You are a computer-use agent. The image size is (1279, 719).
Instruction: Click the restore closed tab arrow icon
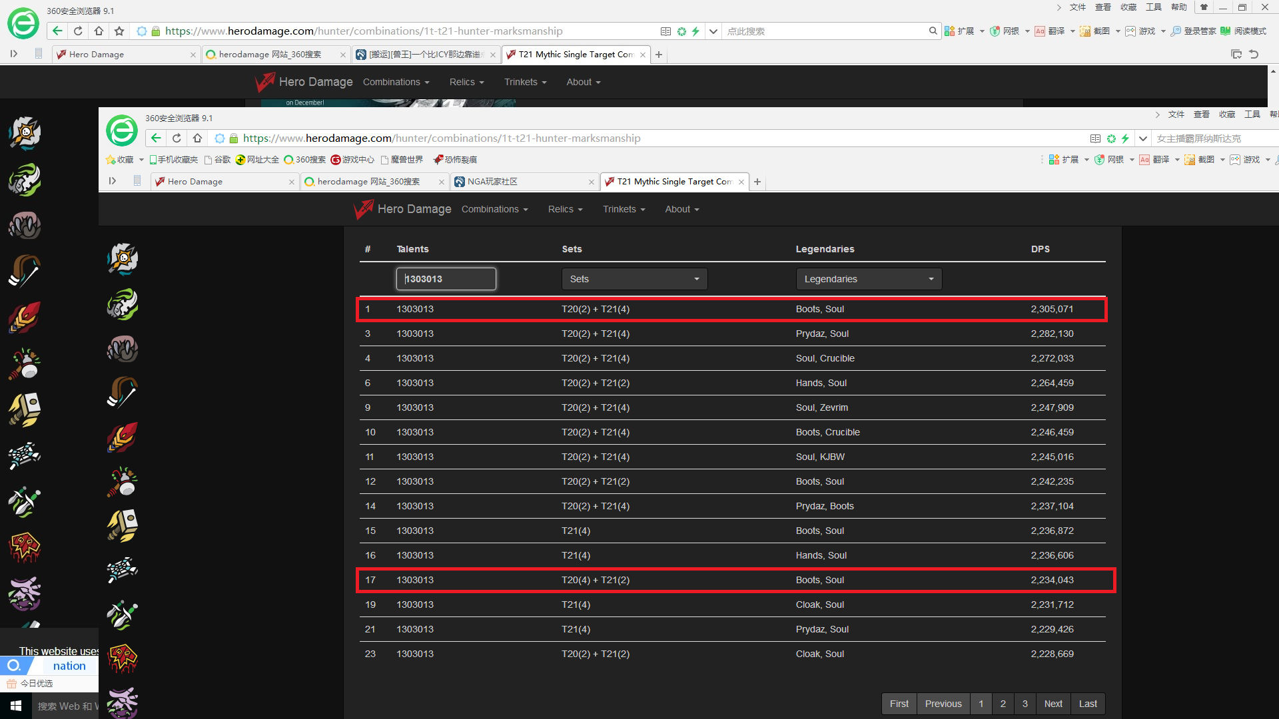click(x=1254, y=55)
